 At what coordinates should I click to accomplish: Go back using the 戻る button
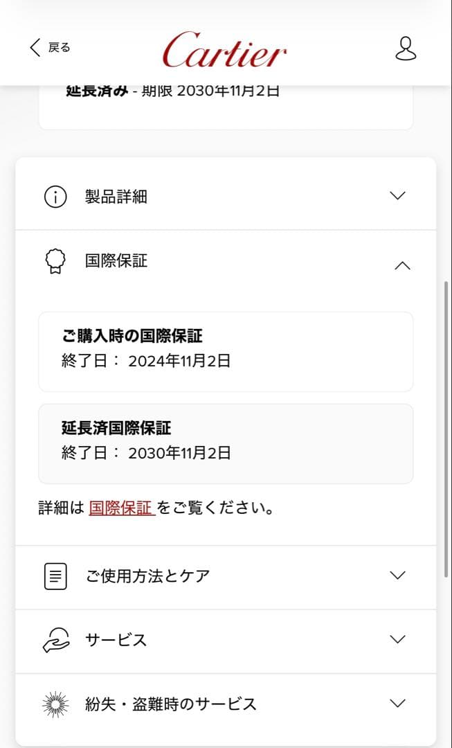click(x=59, y=48)
